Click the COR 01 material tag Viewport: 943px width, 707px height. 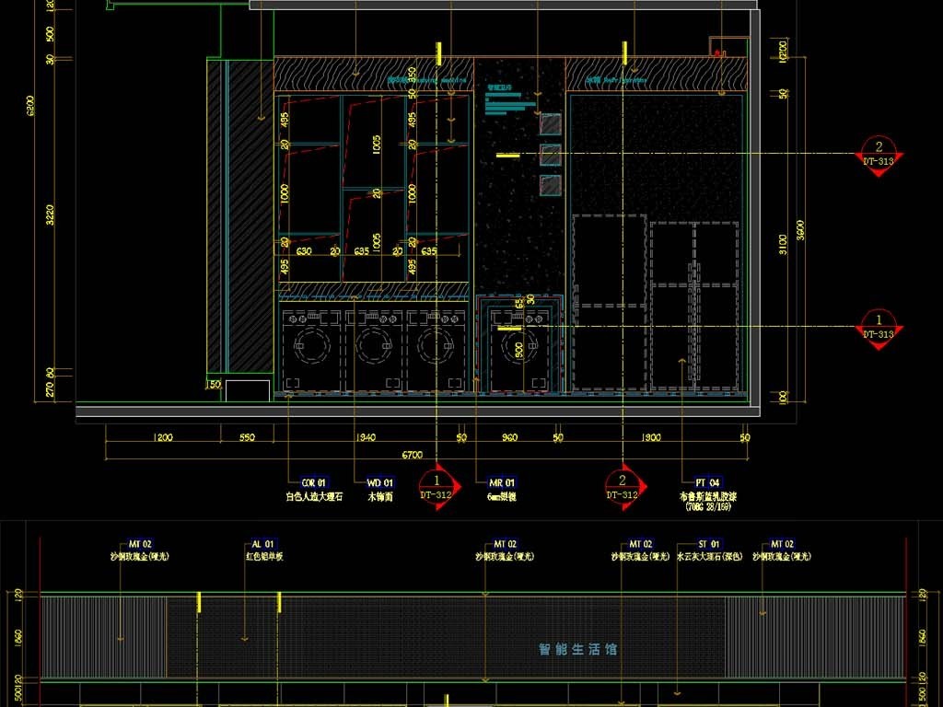click(314, 482)
